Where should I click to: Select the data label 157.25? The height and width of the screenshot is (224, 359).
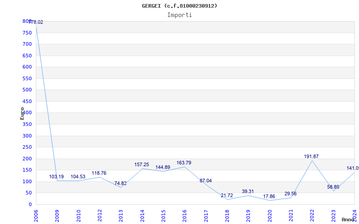click(141, 164)
